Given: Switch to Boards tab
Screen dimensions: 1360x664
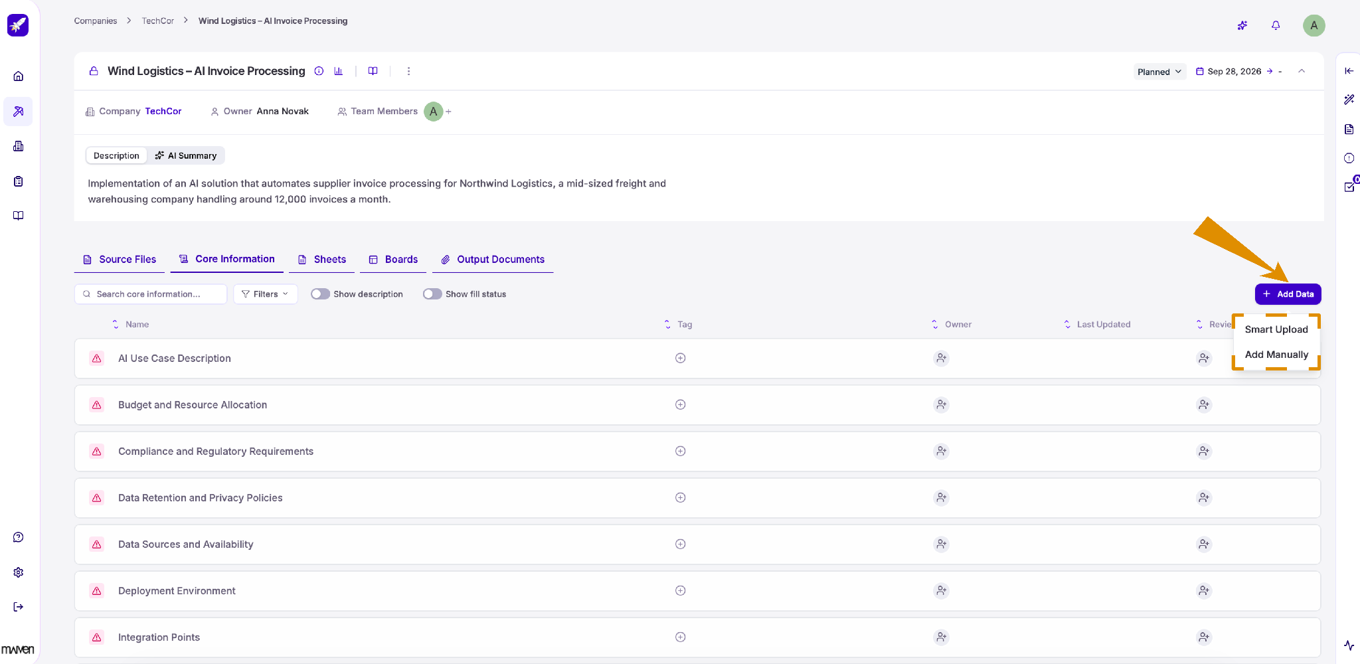Looking at the screenshot, I should [x=393, y=260].
